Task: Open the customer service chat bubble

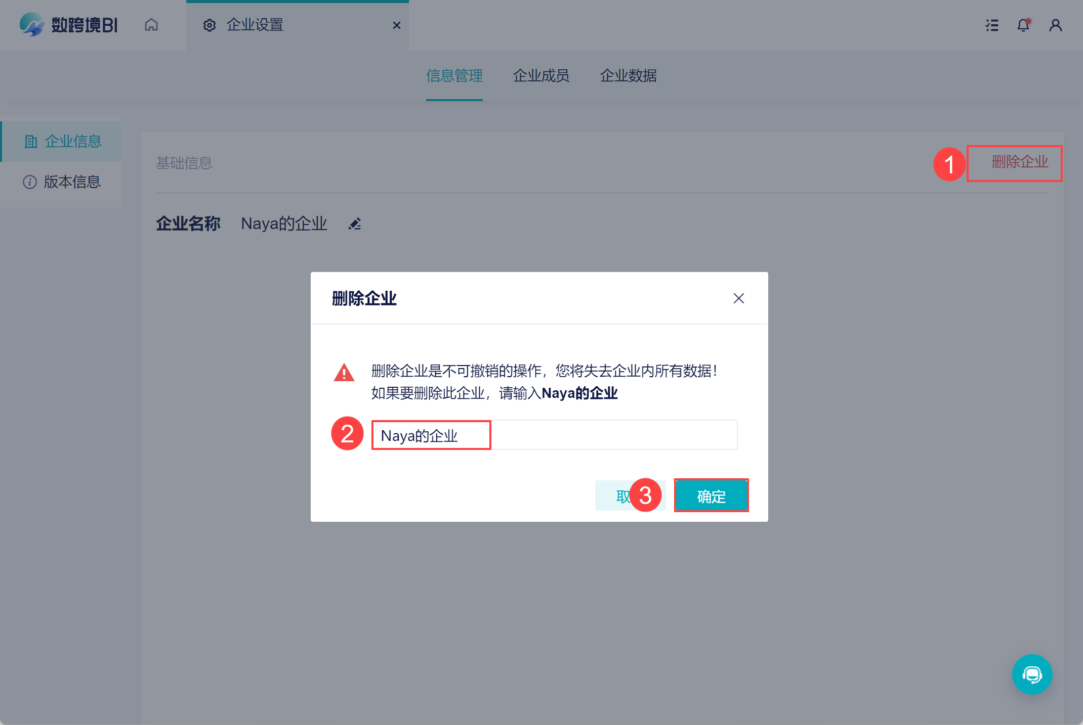Action: 1032,674
